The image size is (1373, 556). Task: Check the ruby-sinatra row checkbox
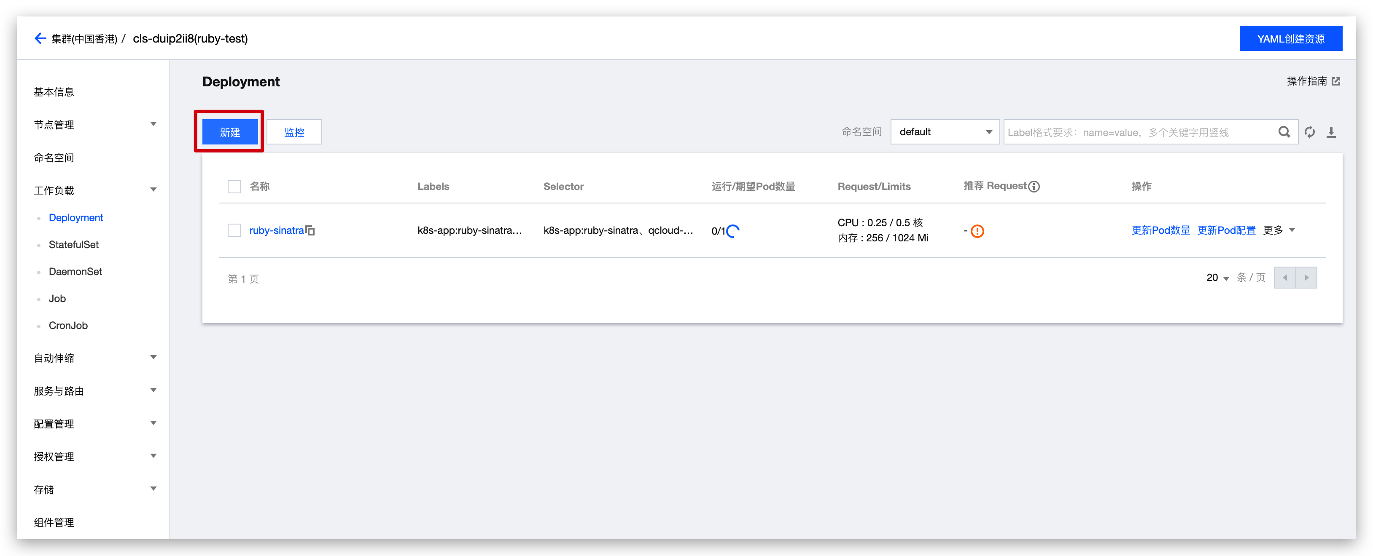pos(234,230)
